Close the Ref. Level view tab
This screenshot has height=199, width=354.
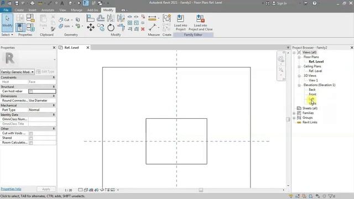point(88,48)
